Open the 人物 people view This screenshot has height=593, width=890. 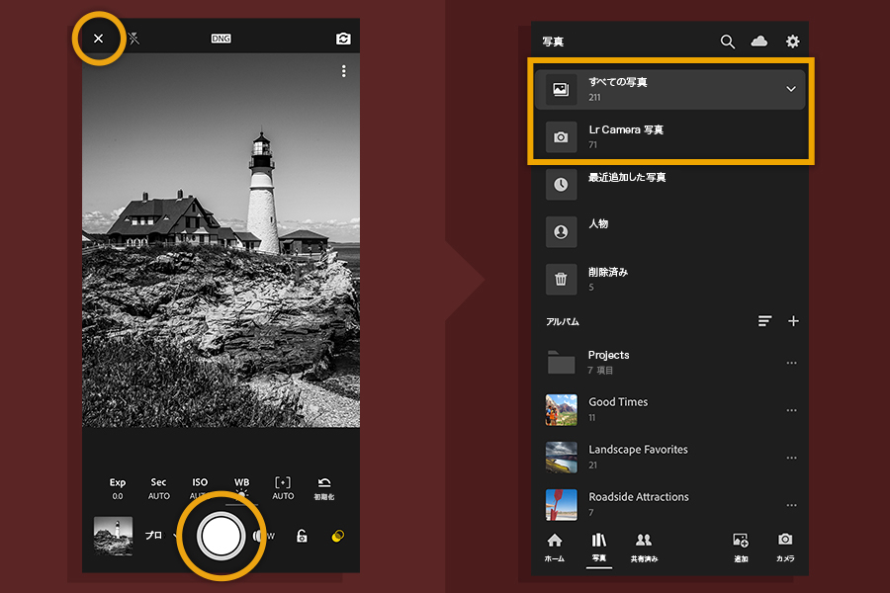pyautogui.click(x=669, y=231)
